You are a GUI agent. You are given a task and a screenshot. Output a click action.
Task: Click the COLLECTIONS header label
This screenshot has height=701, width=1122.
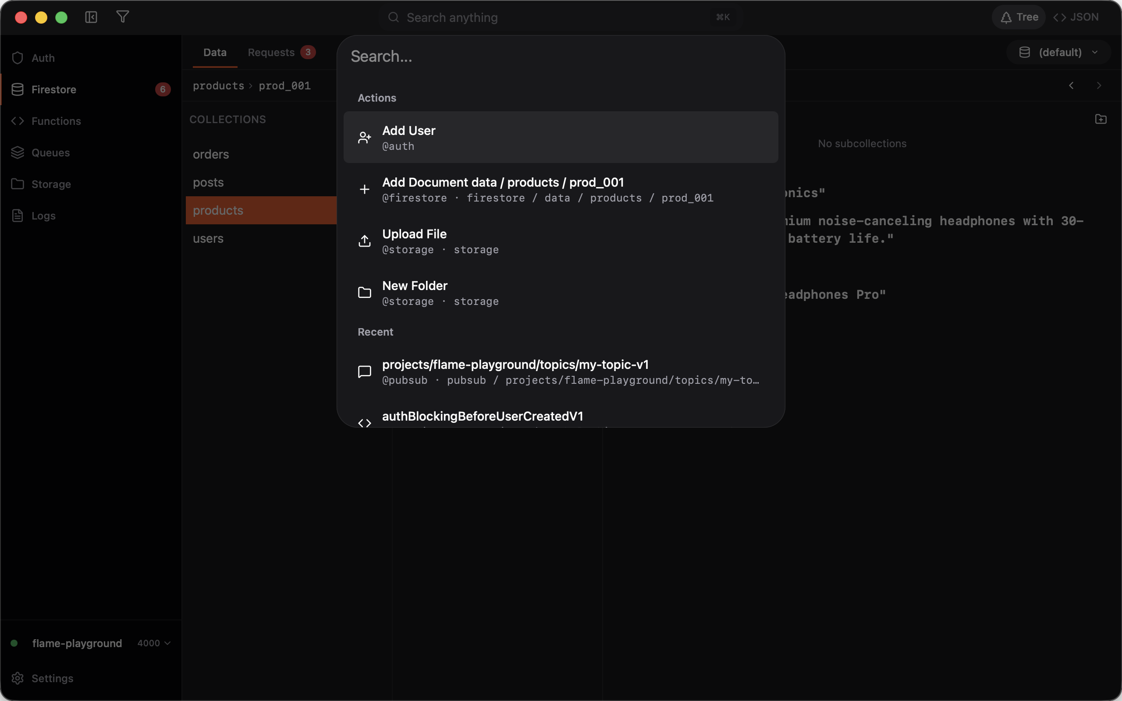point(227,119)
